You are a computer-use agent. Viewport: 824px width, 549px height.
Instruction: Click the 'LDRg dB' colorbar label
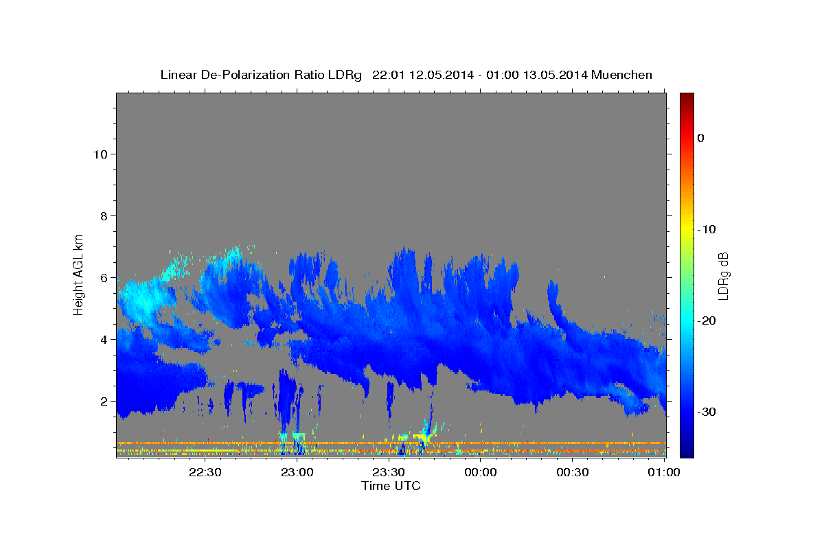722,275
